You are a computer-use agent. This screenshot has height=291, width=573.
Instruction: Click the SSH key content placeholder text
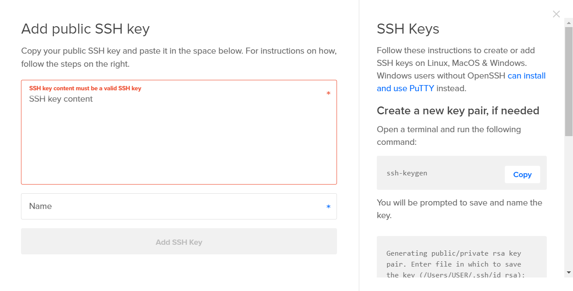[61, 99]
